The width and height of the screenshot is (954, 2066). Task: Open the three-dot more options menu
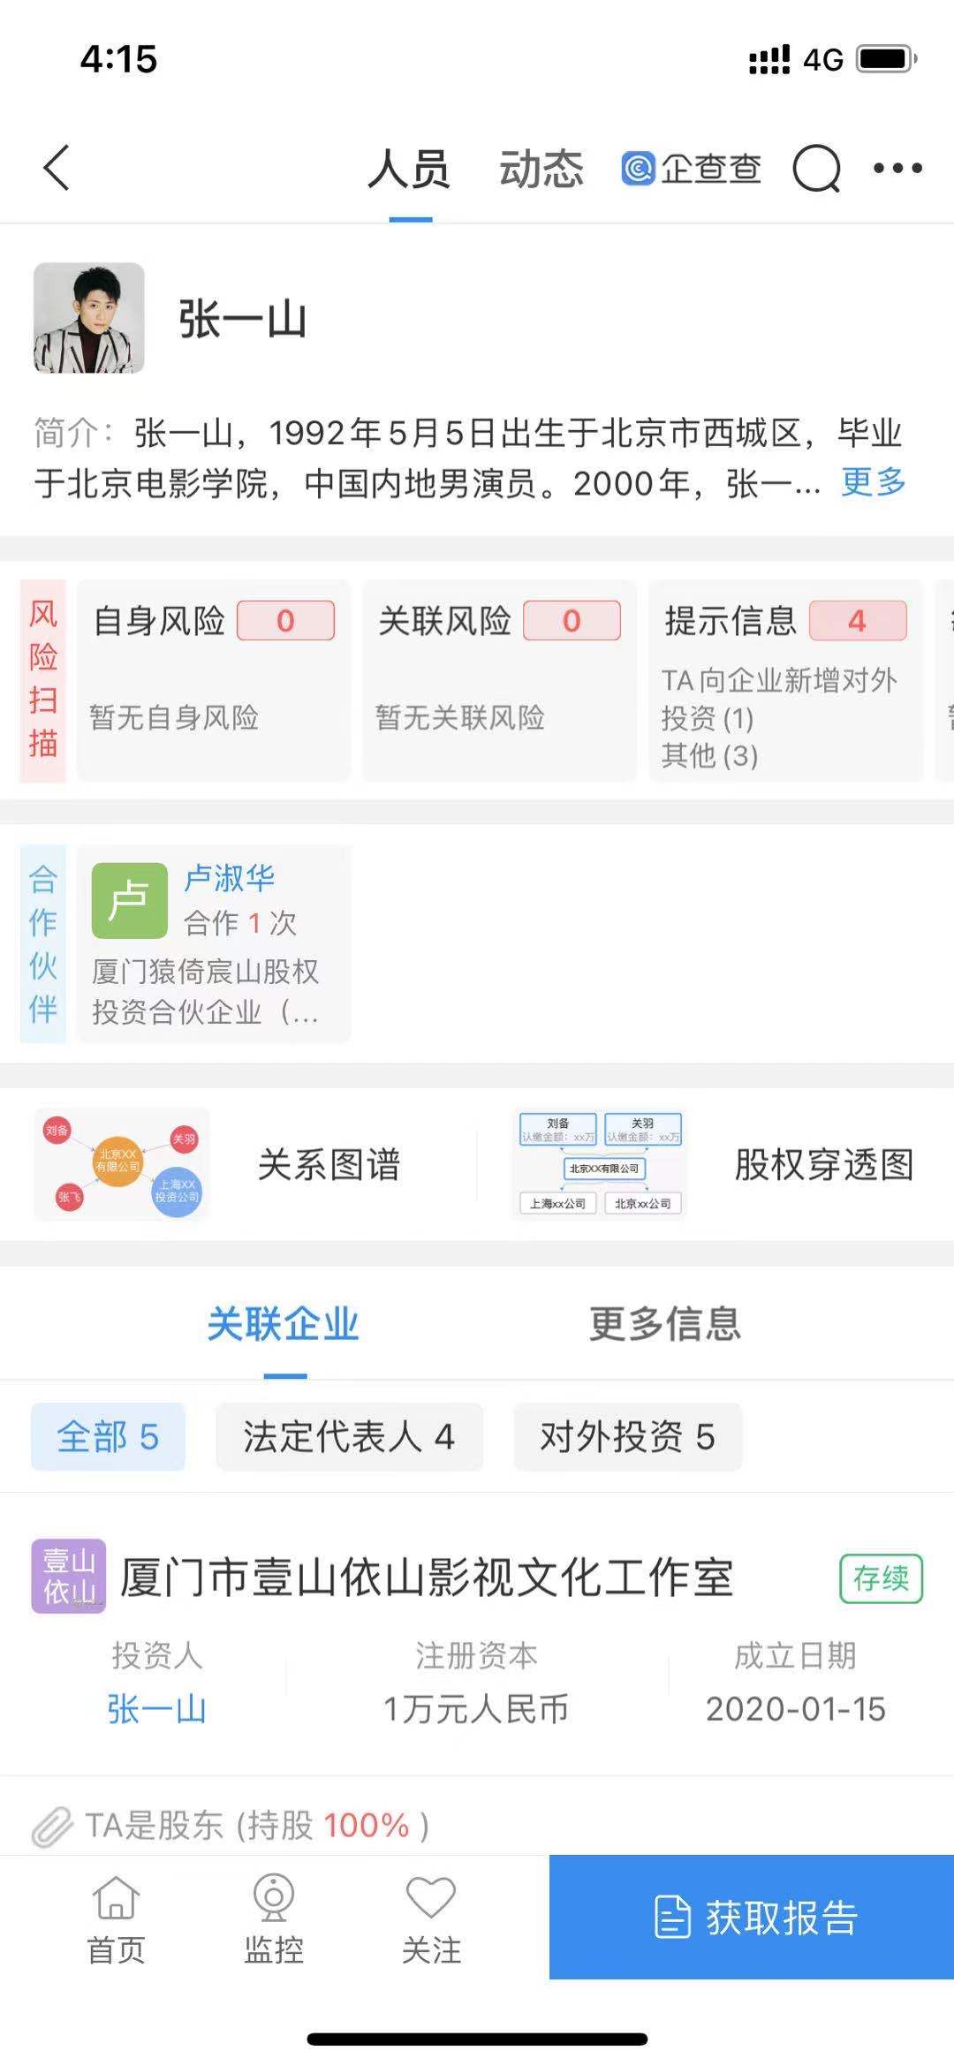(x=897, y=168)
